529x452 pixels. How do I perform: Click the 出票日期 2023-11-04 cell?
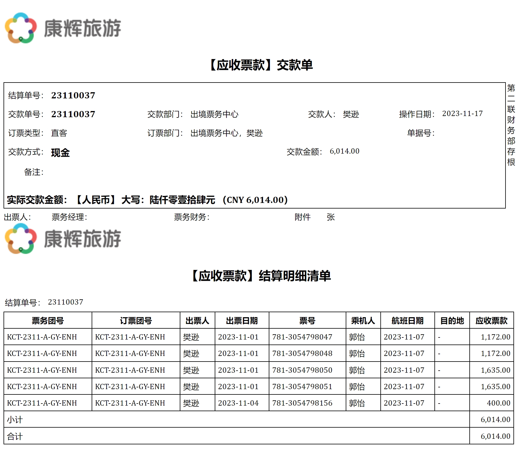pos(238,403)
